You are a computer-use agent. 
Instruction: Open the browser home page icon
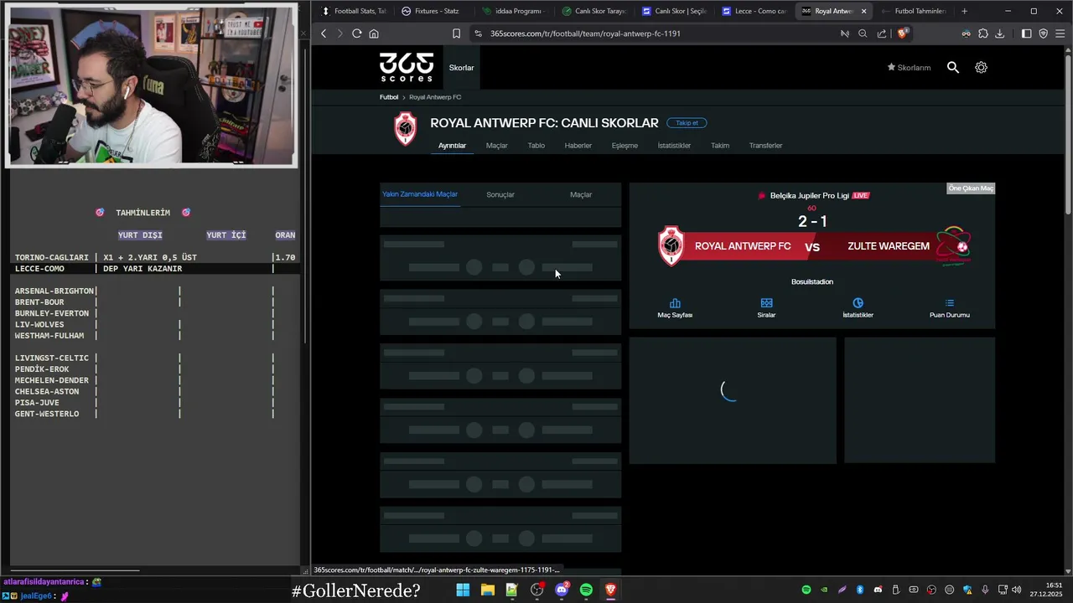coord(374,33)
